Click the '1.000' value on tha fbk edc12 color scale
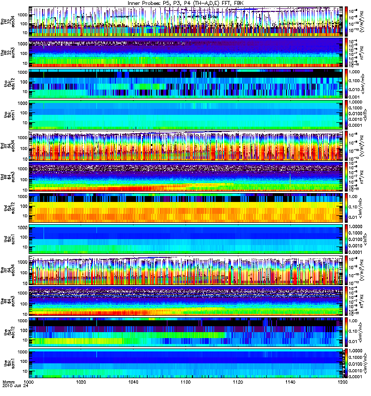Viewport: 371px width, 396px height. (354, 72)
